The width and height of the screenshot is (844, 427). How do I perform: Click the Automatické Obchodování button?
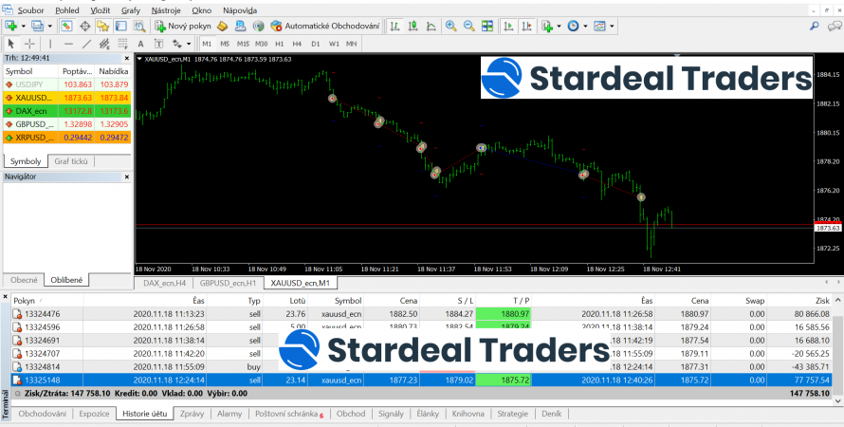click(325, 26)
